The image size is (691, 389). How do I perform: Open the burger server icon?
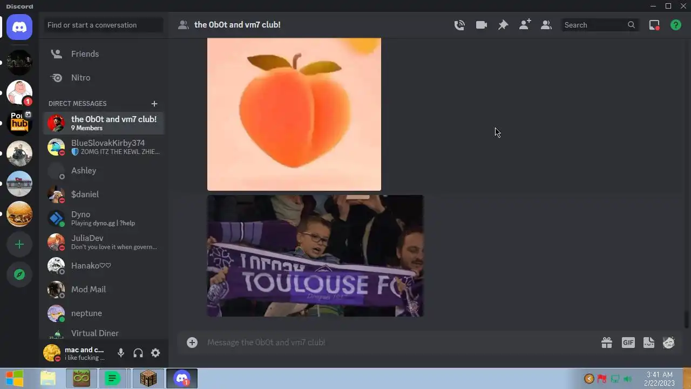(19, 214)
